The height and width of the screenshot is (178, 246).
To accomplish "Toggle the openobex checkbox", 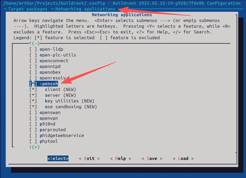I will point(33,72).
